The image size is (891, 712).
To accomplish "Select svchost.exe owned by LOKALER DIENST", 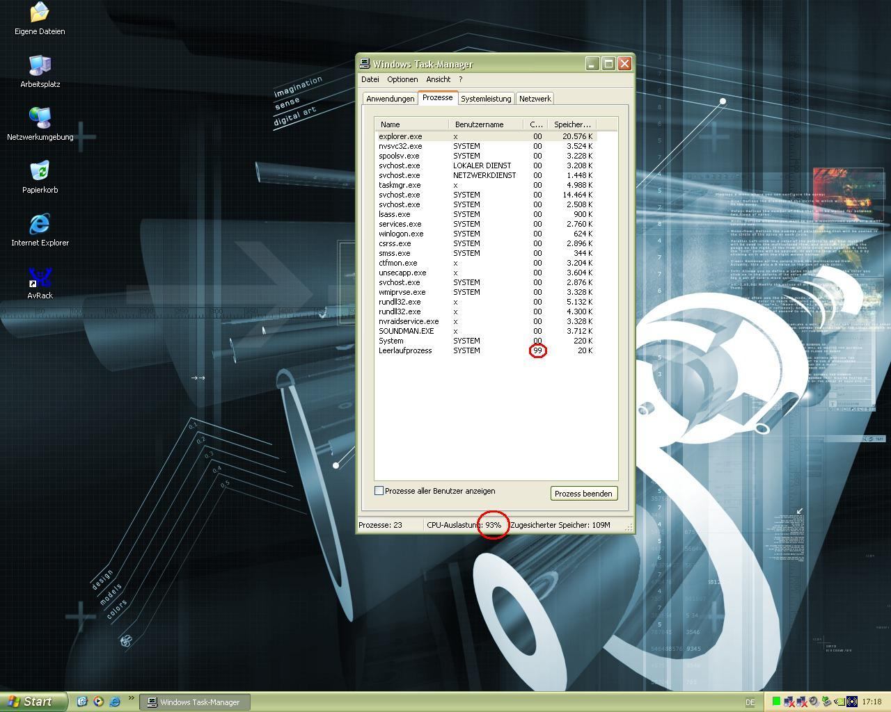I will tap(486, 165).
